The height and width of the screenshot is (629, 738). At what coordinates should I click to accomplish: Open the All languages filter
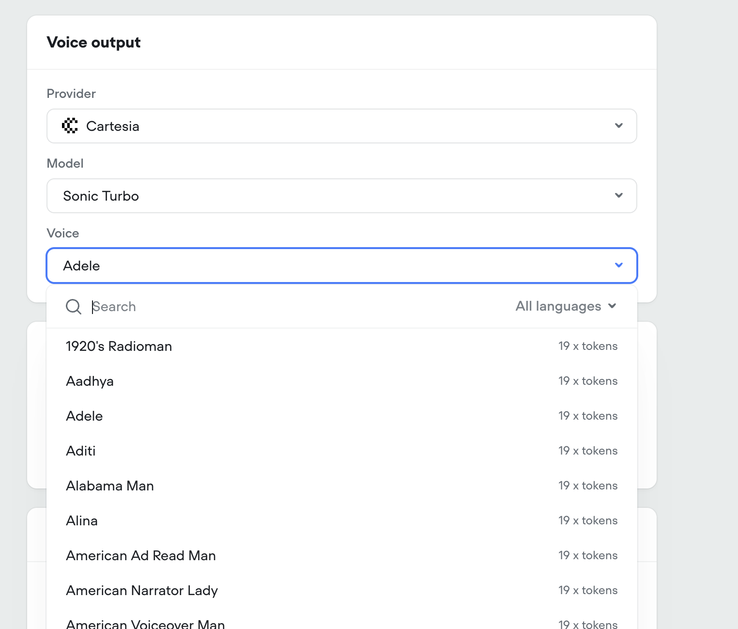point(565,306)
